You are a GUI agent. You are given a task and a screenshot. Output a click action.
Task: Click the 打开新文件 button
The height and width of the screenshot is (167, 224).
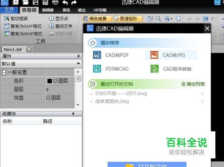tap(147, 165)
